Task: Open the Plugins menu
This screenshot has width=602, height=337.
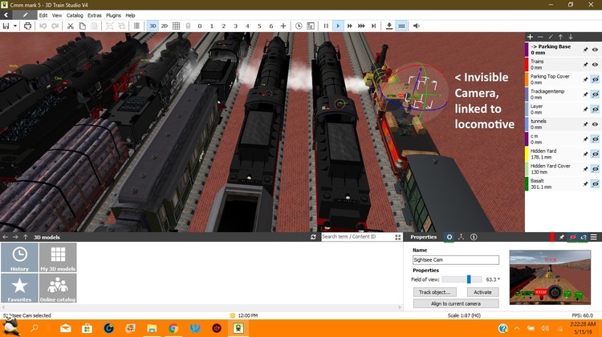Action: (113, 15)
